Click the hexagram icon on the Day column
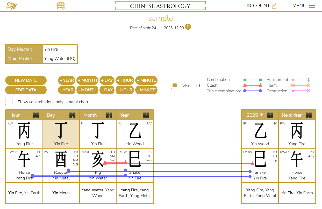Screen dimensions: 322x209 pos(73,115)
